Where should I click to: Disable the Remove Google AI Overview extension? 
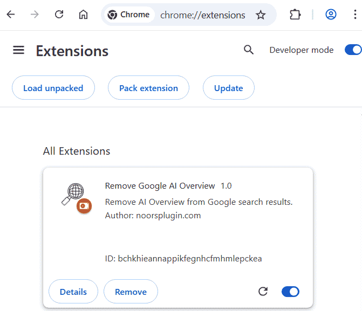coord(290,292)
